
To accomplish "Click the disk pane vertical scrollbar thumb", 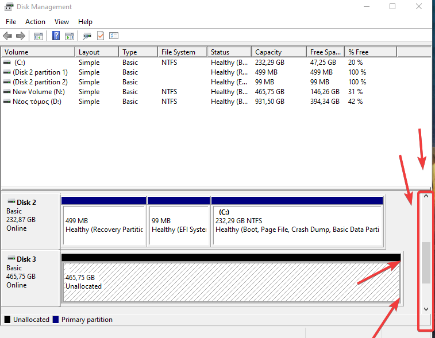I will (x=426, y=263).
